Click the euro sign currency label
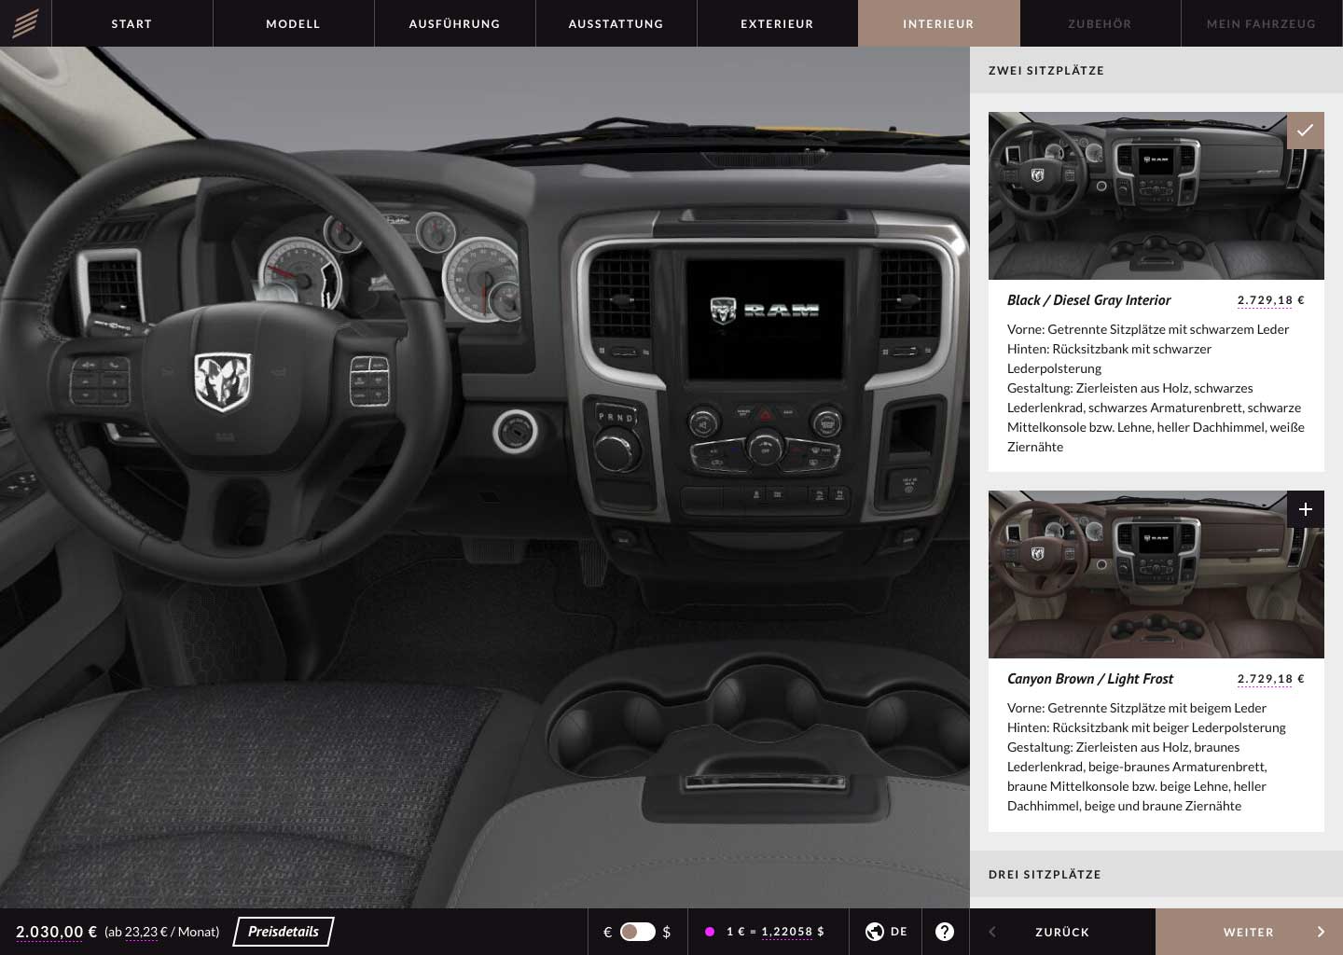This screenshot has height=955, width=1343. (x=608, y=932)
